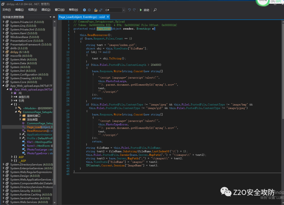The height and width of the screenshot is (205, 284).
Task: Expand the 类型引用 node
Action: [x=12, y=97]
